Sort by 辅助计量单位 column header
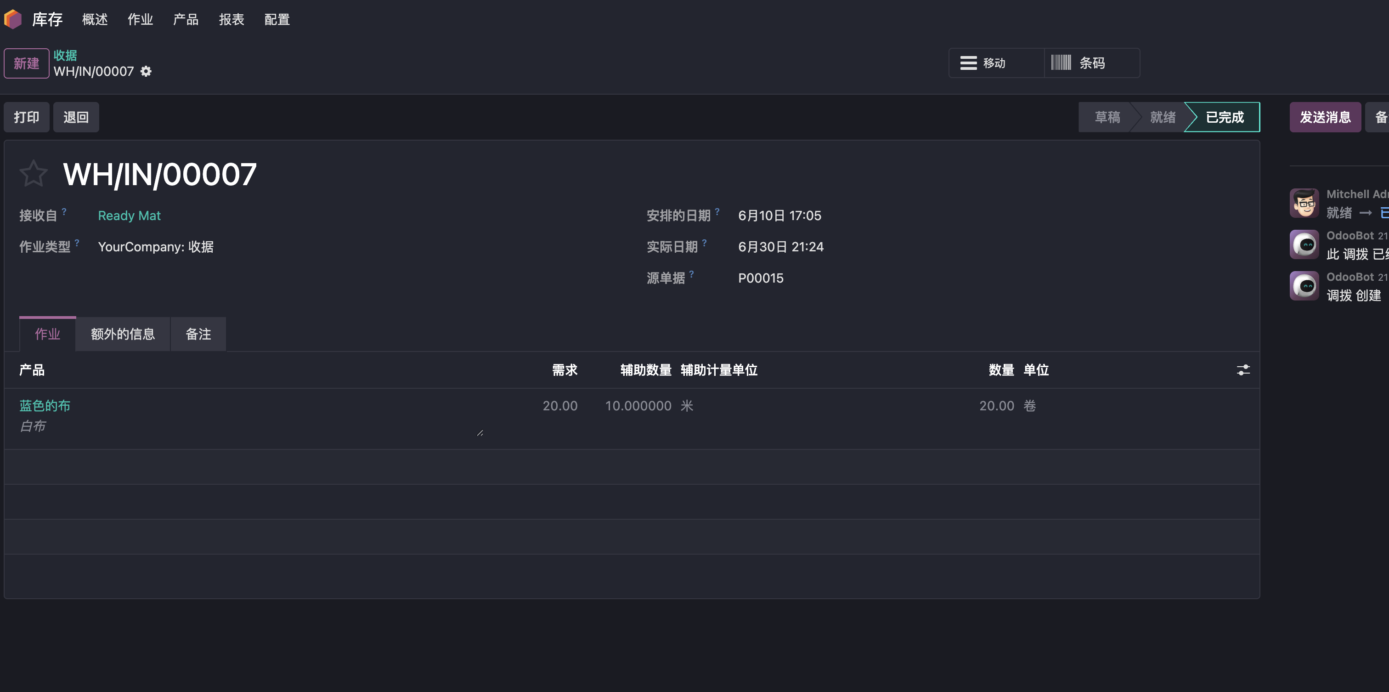Image resolution: width=1389 pixels, height=692 pixels. coord(719,370)
